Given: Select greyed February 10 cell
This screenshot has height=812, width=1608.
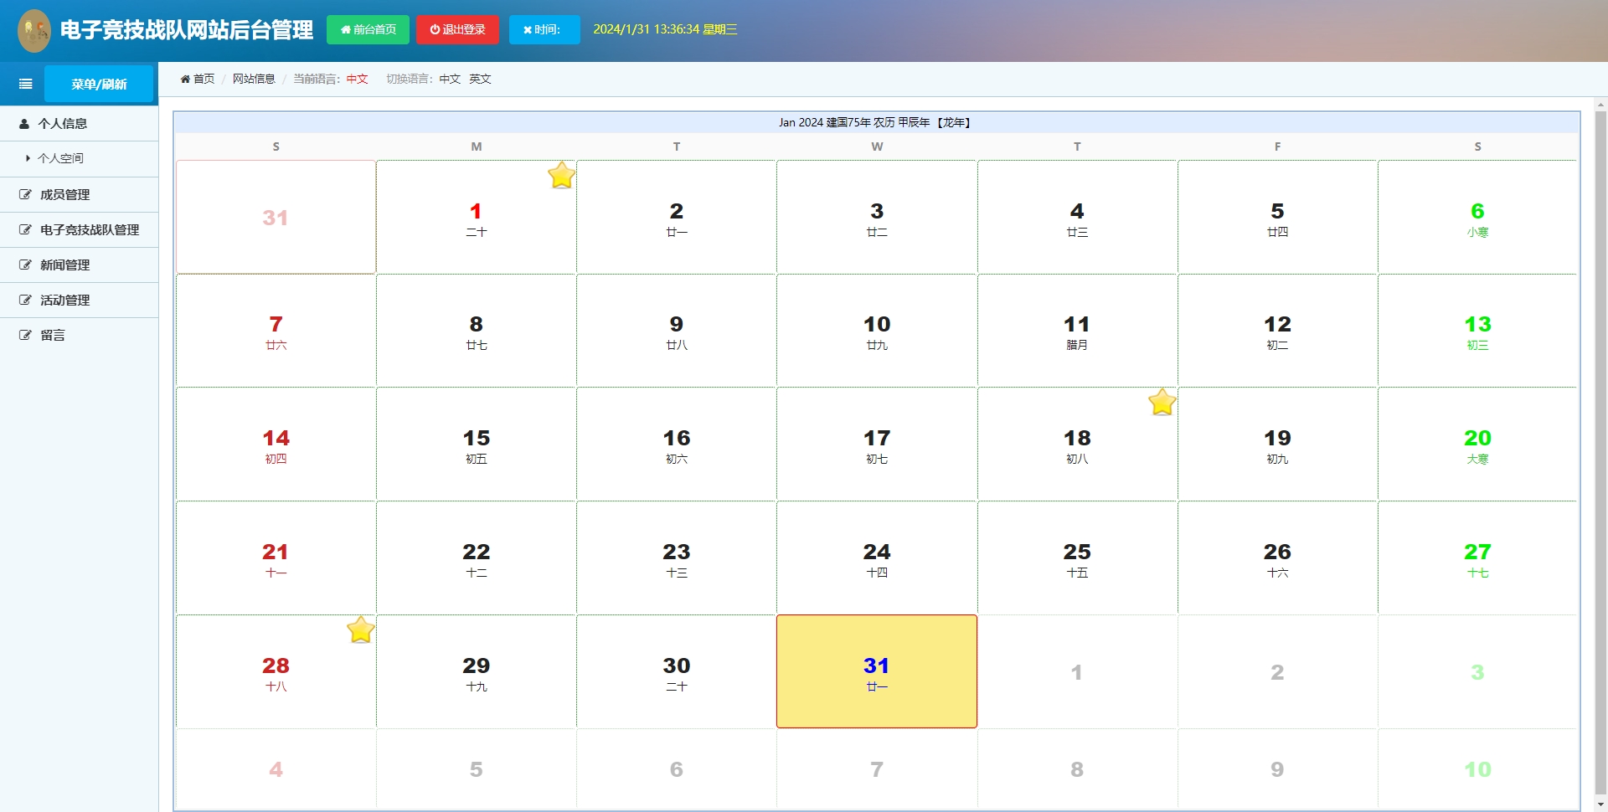Looking at the screenshot, I should pos(1477,768).
